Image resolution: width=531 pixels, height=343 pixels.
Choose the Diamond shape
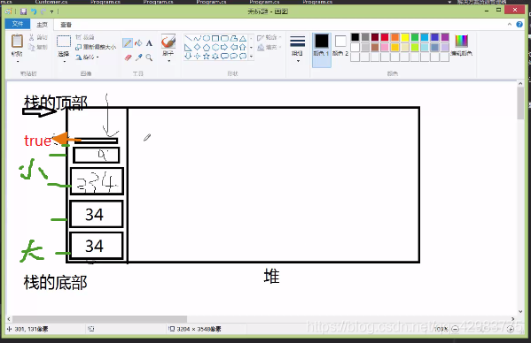pyautogui.click(x=198, y=47)
